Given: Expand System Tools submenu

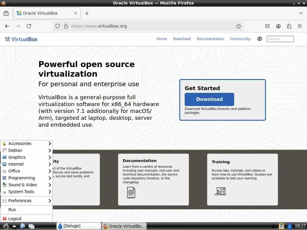Looking at the screenshot, I should click(x=27, y=192).
